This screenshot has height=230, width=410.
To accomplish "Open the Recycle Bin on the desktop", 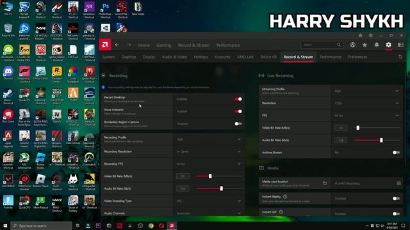I will point(8,30).
